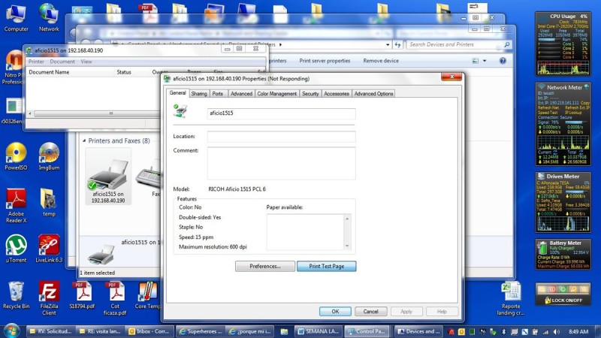Click into the Comment text box

click(x=281, y=163)
